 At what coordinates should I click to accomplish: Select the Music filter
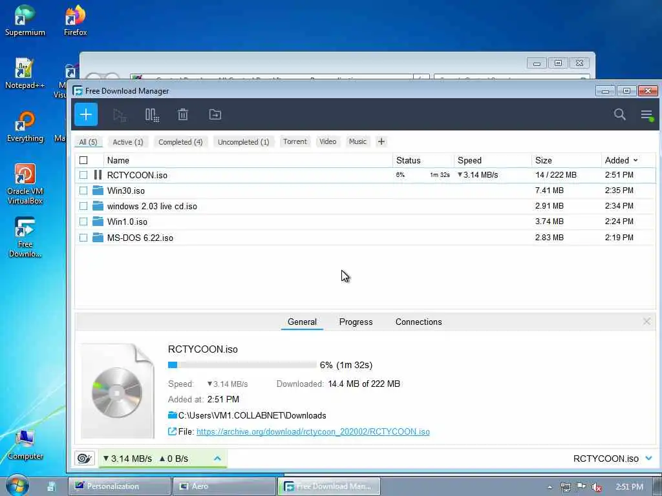point(358,141)
